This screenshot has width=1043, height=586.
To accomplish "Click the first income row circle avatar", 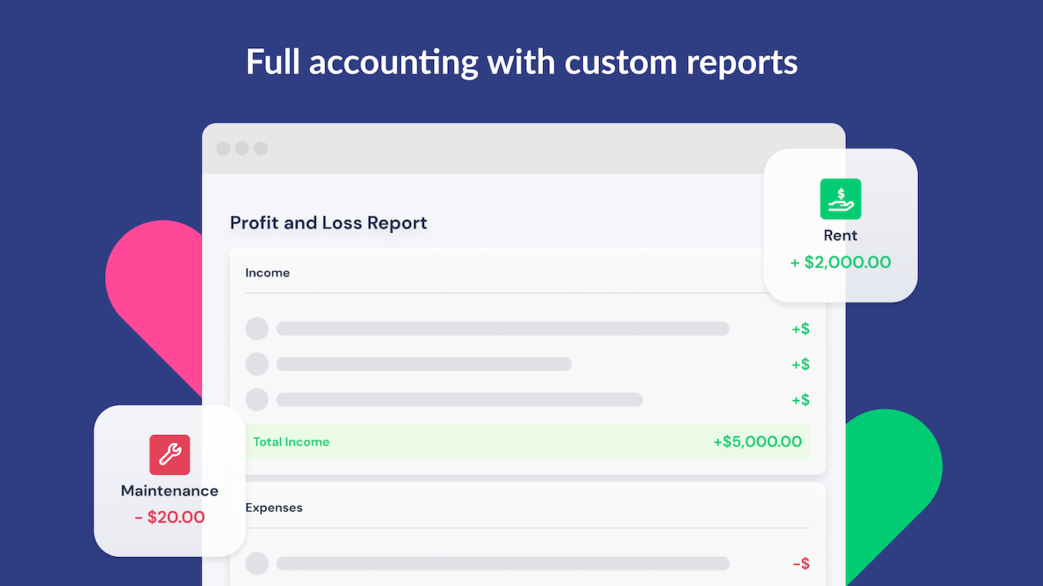I will tap(257, 329).
